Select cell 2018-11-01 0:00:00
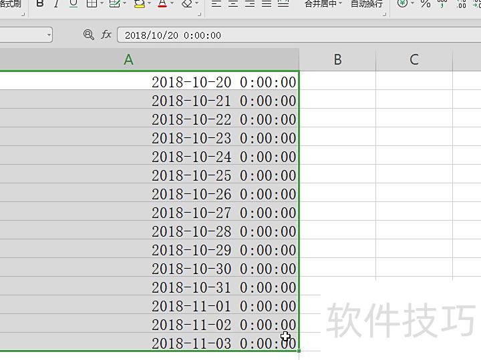The height and width of the screenshot is (360, 481). [150, 305]
